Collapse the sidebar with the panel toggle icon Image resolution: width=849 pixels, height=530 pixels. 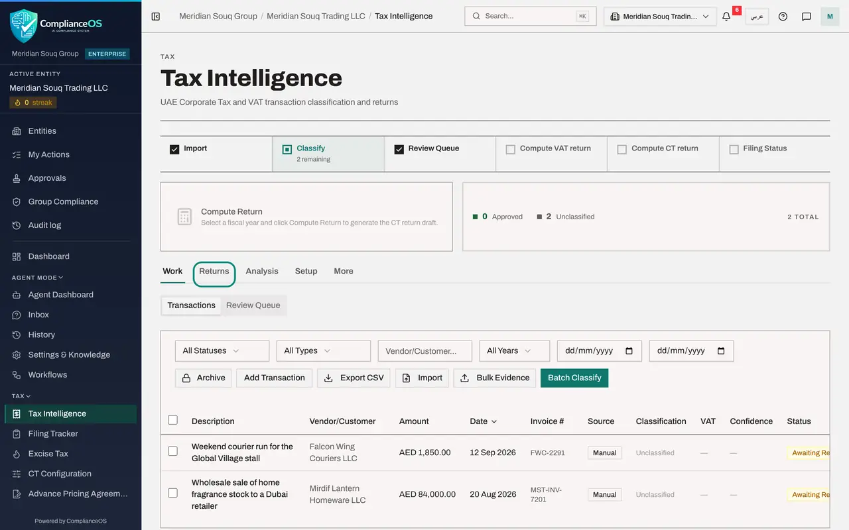pyautogui.click(x=156, y=17)
